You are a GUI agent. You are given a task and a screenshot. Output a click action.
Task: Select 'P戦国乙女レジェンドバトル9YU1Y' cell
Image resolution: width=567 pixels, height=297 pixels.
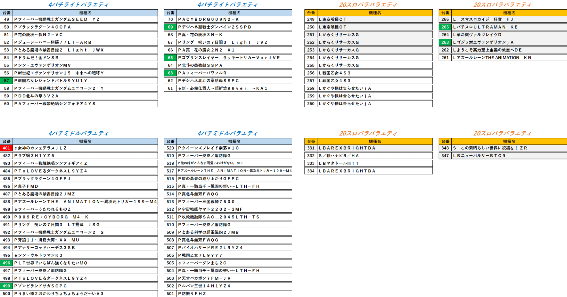(85, 81)
